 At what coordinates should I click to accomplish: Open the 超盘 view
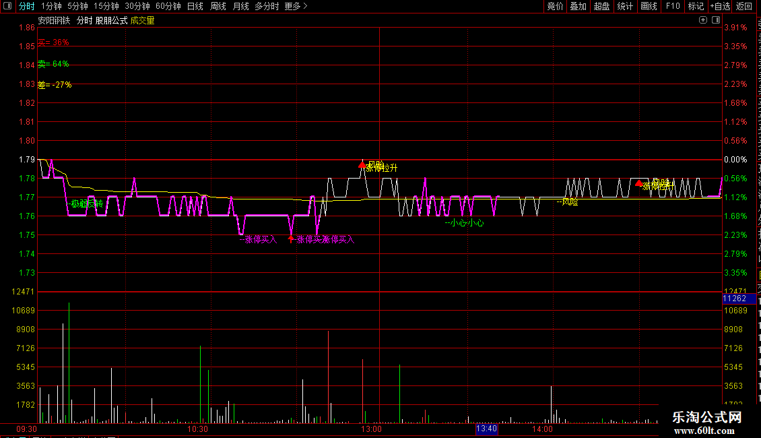601,6
